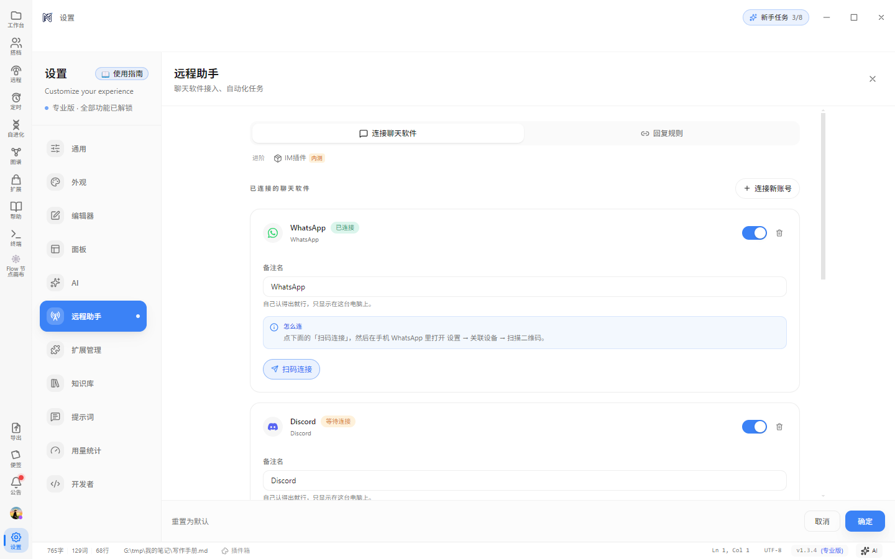Open the 便签 sticky notes icon
Screen dimensions: 895x559
click(16, 458)
